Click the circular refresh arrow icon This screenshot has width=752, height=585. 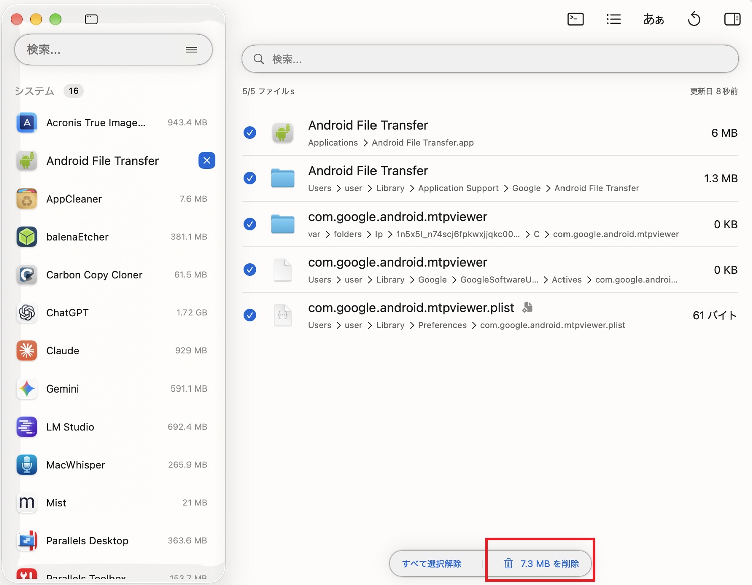(694, 19)
